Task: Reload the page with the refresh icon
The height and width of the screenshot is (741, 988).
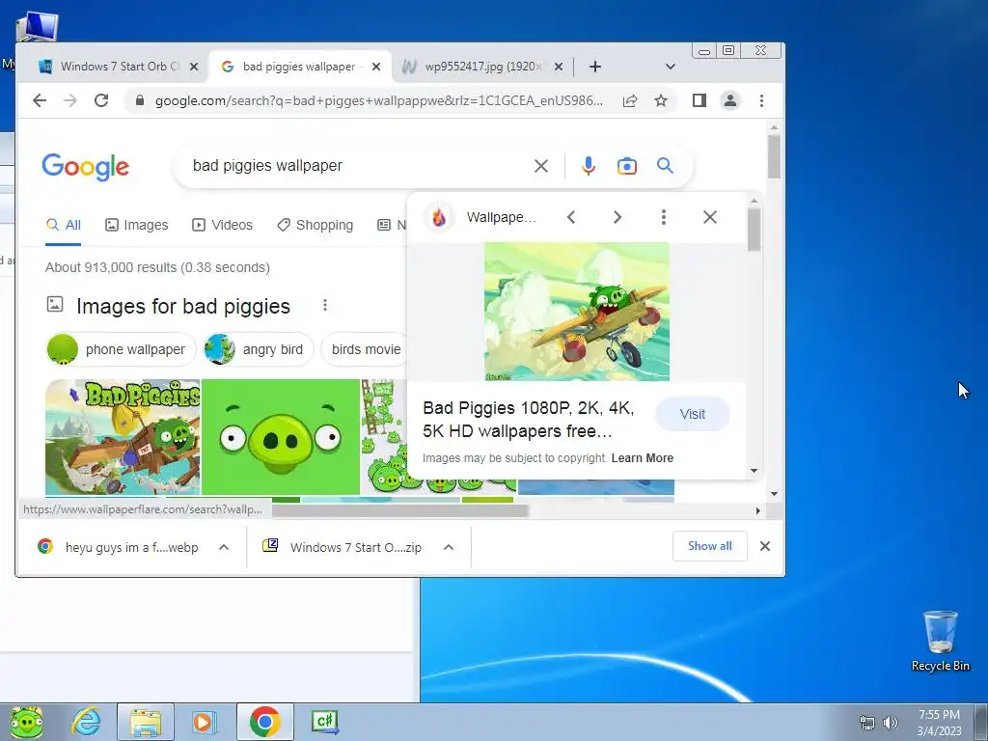Action: pos(100,100)
